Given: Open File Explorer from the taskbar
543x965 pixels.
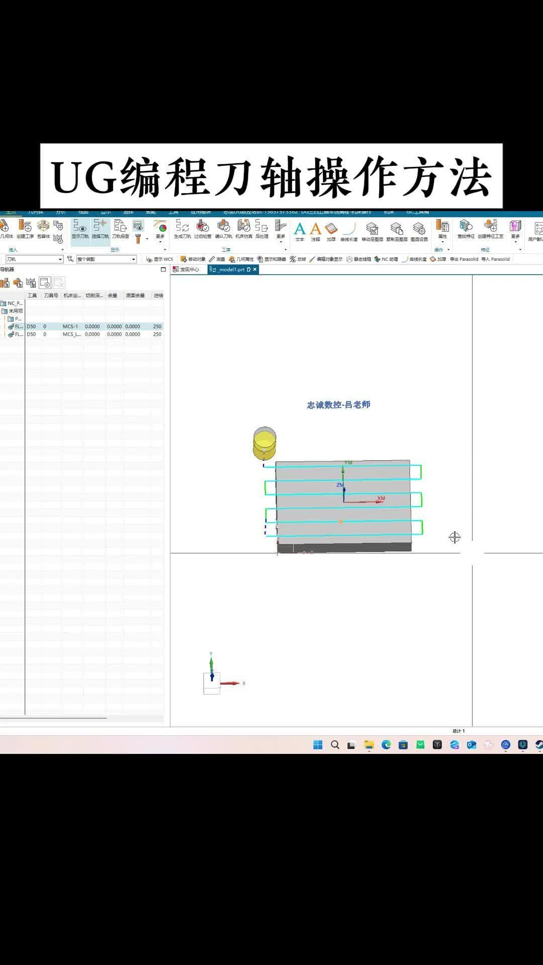Looking at the screenshot, I should [x=369, y=745].
